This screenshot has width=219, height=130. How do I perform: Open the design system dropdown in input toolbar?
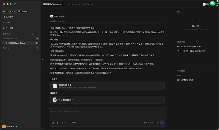click(x=63, y=123)
